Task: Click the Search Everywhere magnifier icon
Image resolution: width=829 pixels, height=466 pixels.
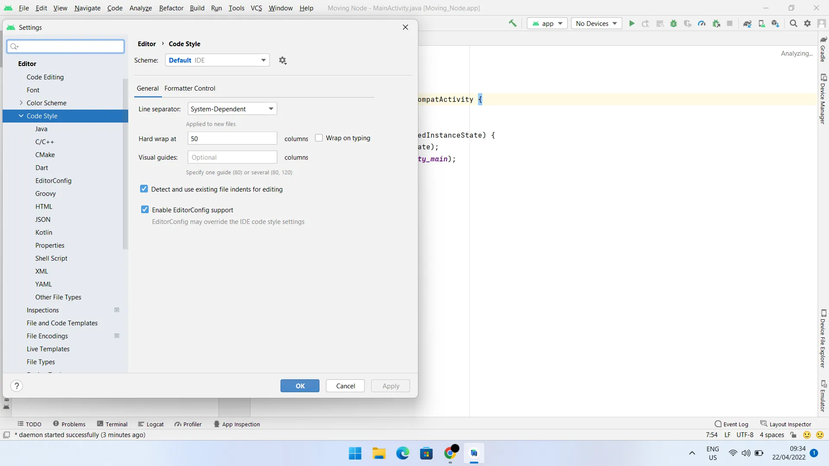Action: (x=793, y=23)
